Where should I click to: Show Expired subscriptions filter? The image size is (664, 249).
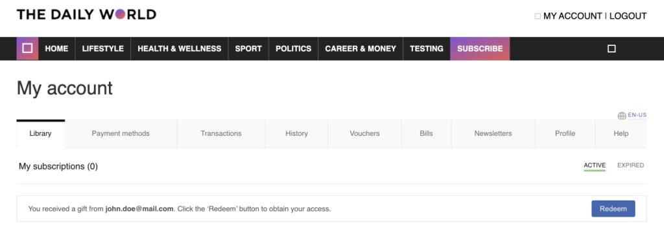(x=630, y=166)
